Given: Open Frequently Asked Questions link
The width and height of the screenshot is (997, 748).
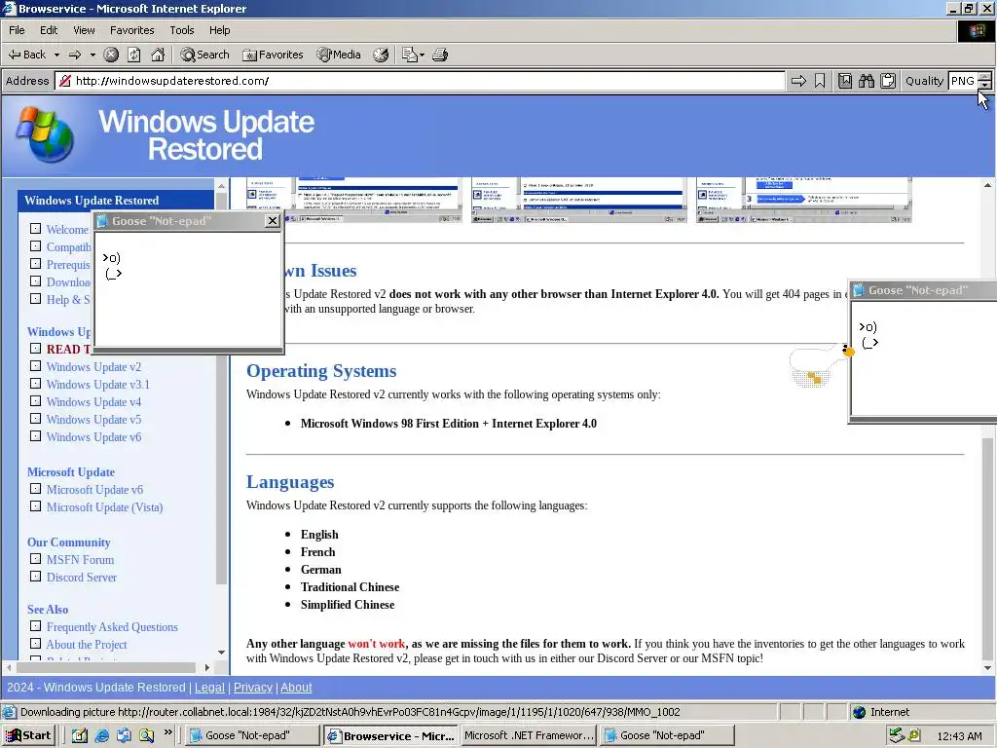Looking at the screenshot, I should point(112,627).
